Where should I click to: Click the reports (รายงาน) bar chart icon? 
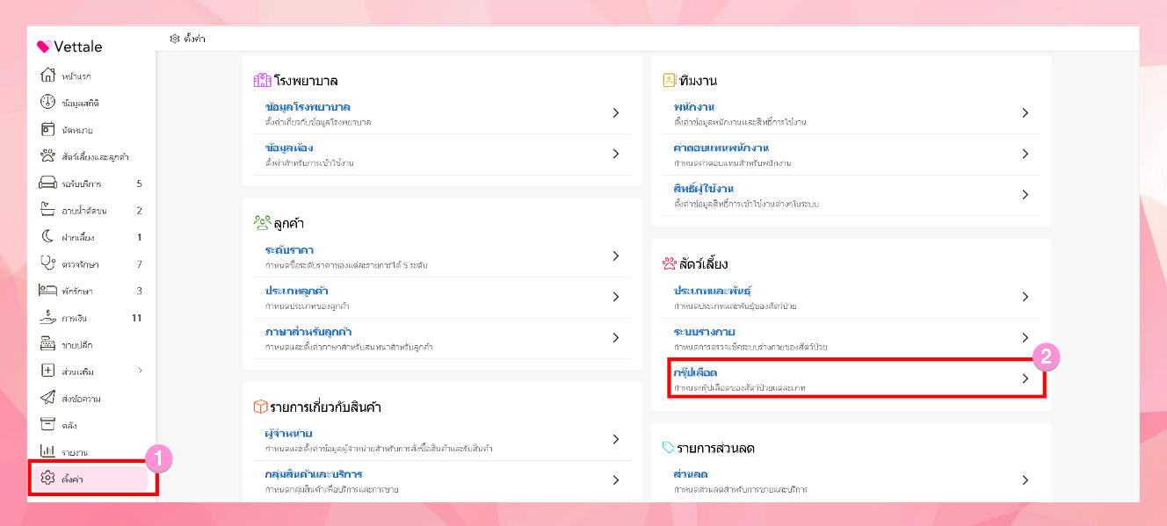click(48, 451)
